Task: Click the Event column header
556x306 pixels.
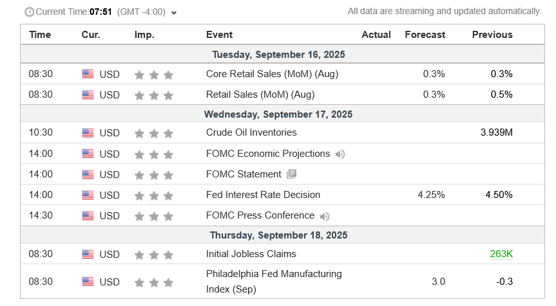Action: pyautogui.click(x=219, y=35)
